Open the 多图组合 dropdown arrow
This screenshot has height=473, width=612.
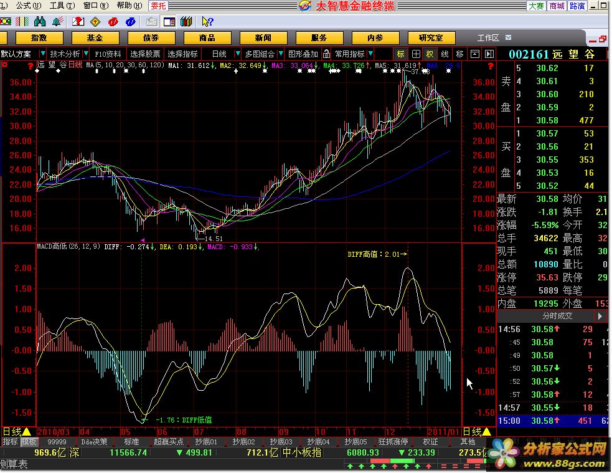tap(280, 54)
